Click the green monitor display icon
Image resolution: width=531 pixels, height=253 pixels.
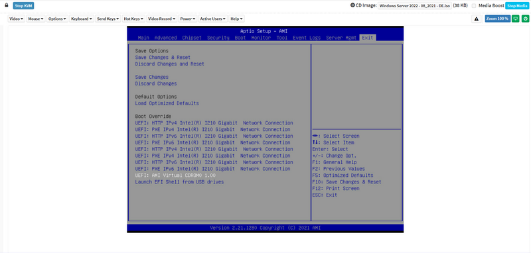click(x=516, y=19)
